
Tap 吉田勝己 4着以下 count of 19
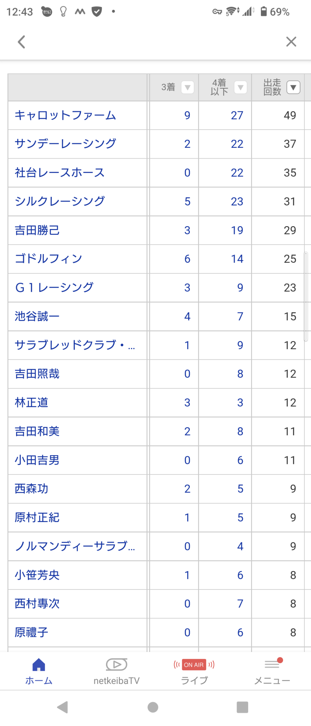click(237, 230)
